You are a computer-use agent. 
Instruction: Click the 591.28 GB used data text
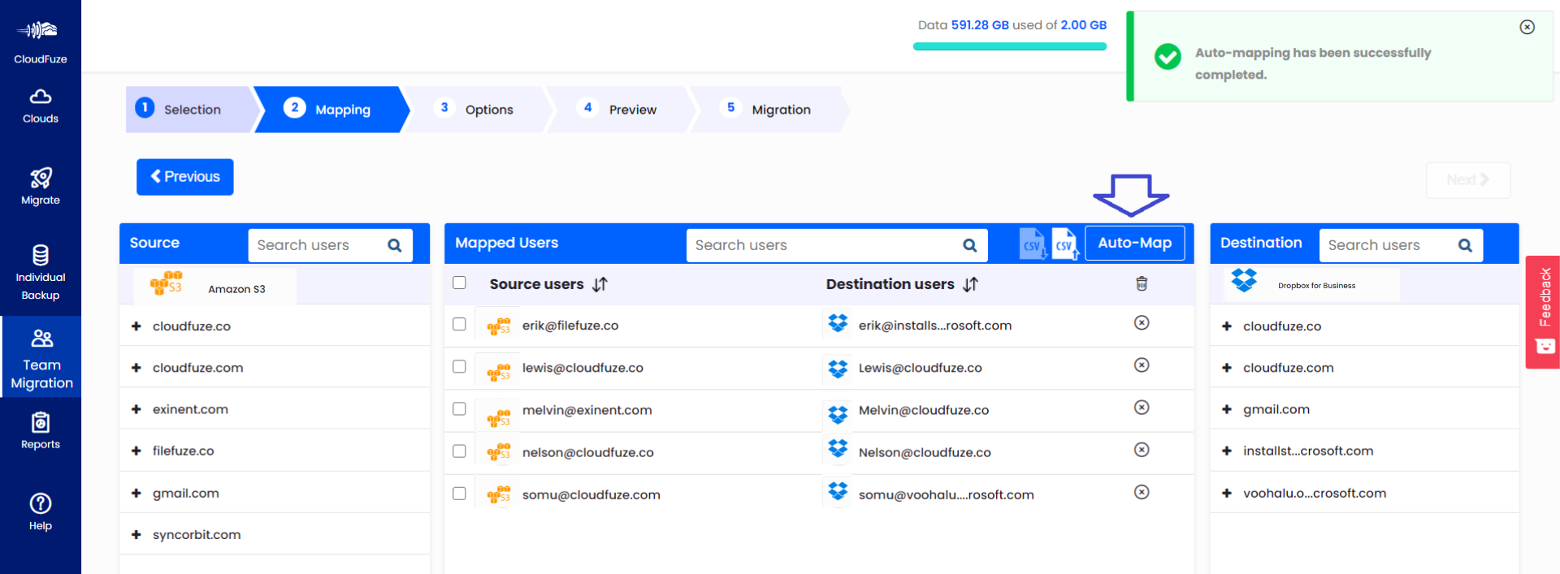(x=980, y=25)
